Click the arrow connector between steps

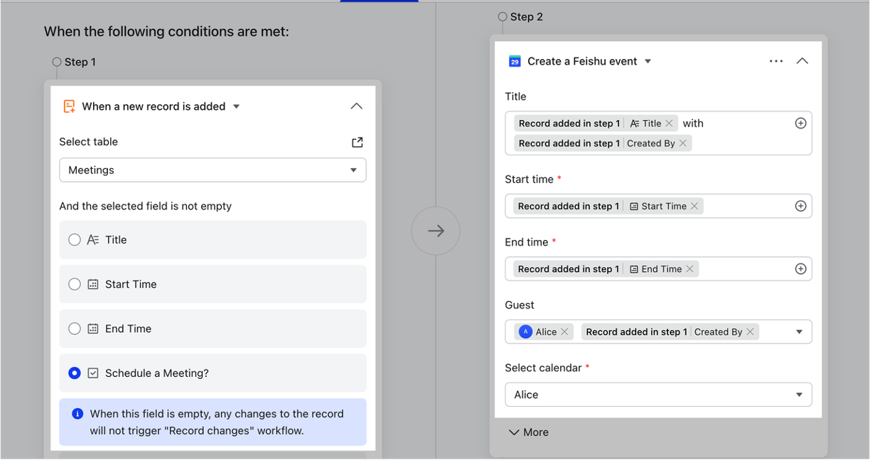coord(436,231)
